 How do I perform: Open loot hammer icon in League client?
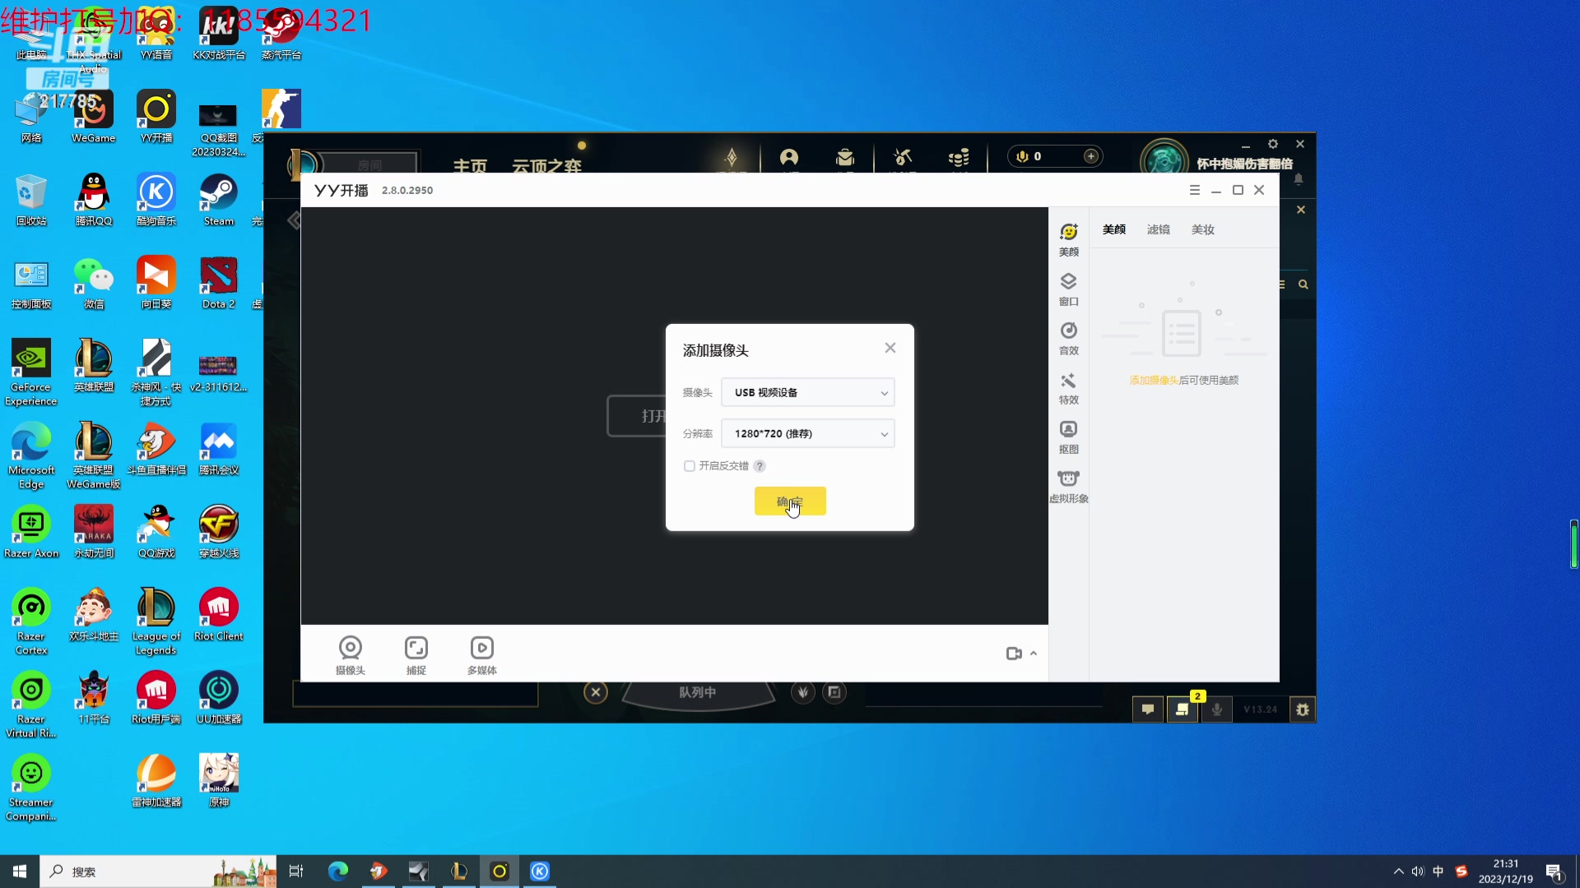pyautogui.click(x=903, y=157)
